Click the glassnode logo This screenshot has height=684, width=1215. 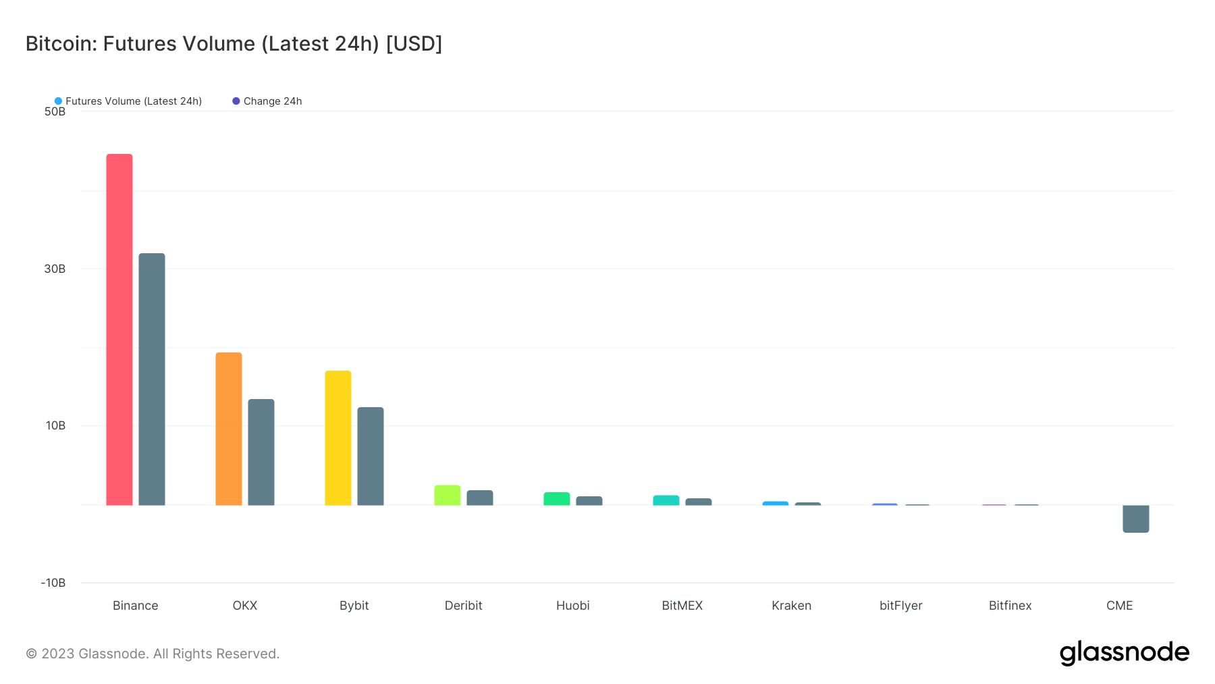coord(1125,652)
